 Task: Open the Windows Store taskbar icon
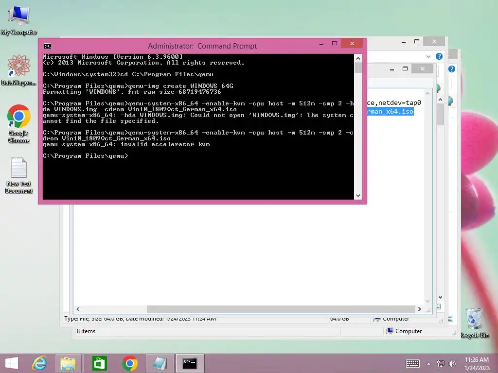(99, 363)
